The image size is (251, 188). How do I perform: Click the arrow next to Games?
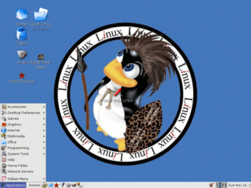44,118
